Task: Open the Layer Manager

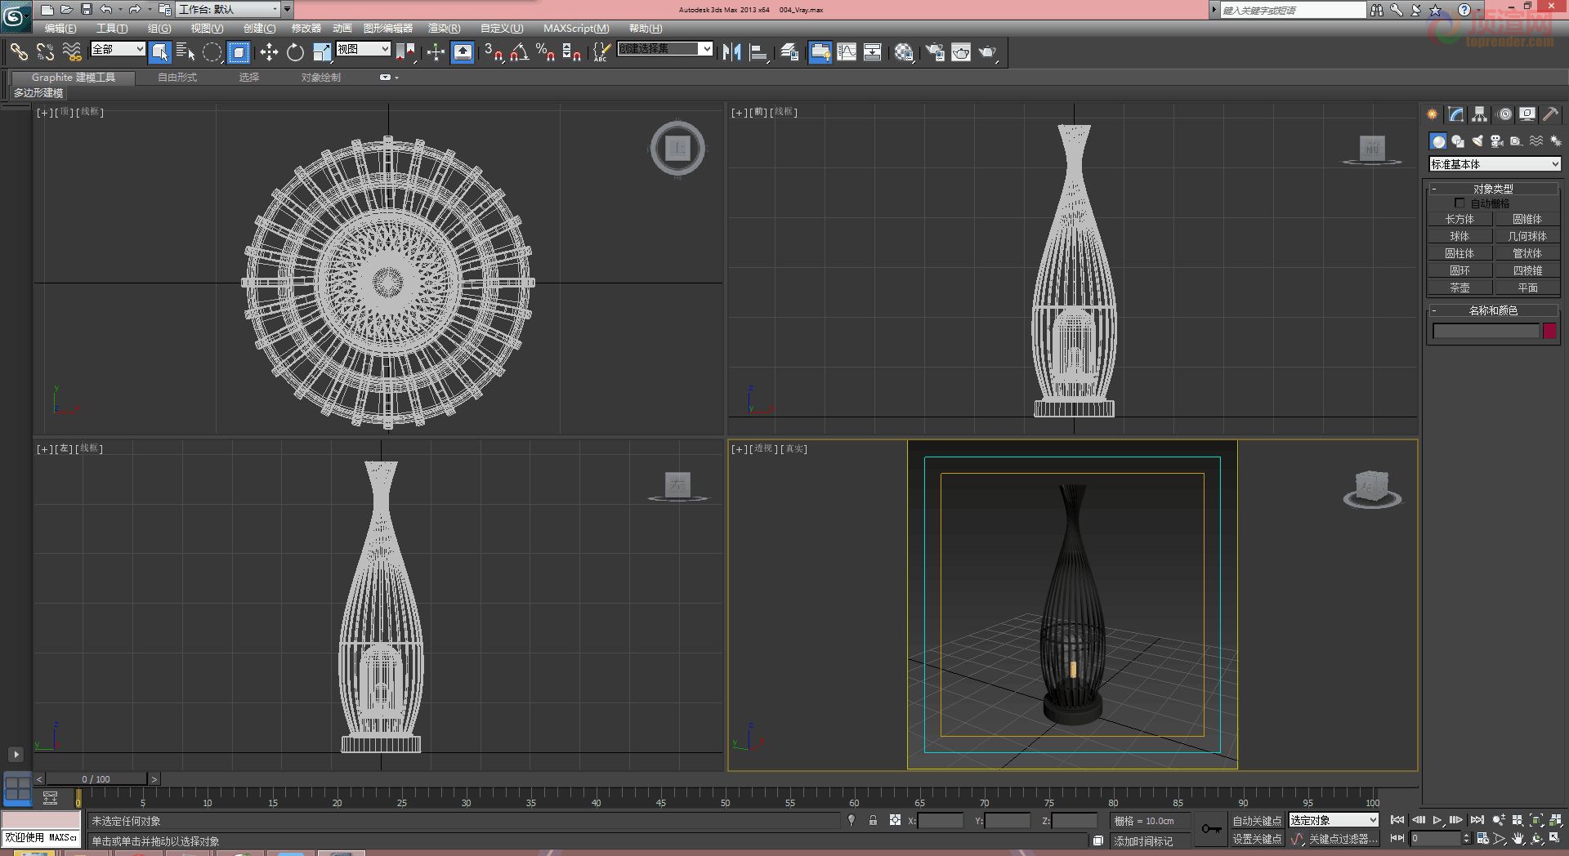Action: click(789, 52)
